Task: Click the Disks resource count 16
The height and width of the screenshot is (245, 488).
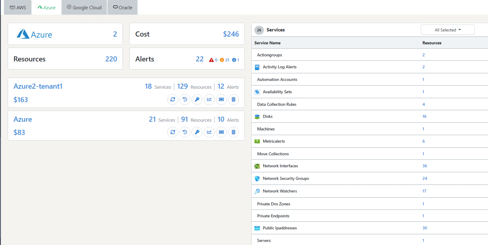Action: tap(424, 116)
